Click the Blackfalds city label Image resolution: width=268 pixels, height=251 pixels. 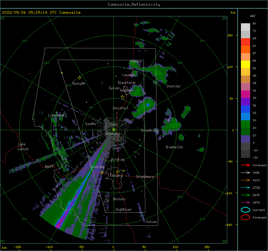[127, 83]
